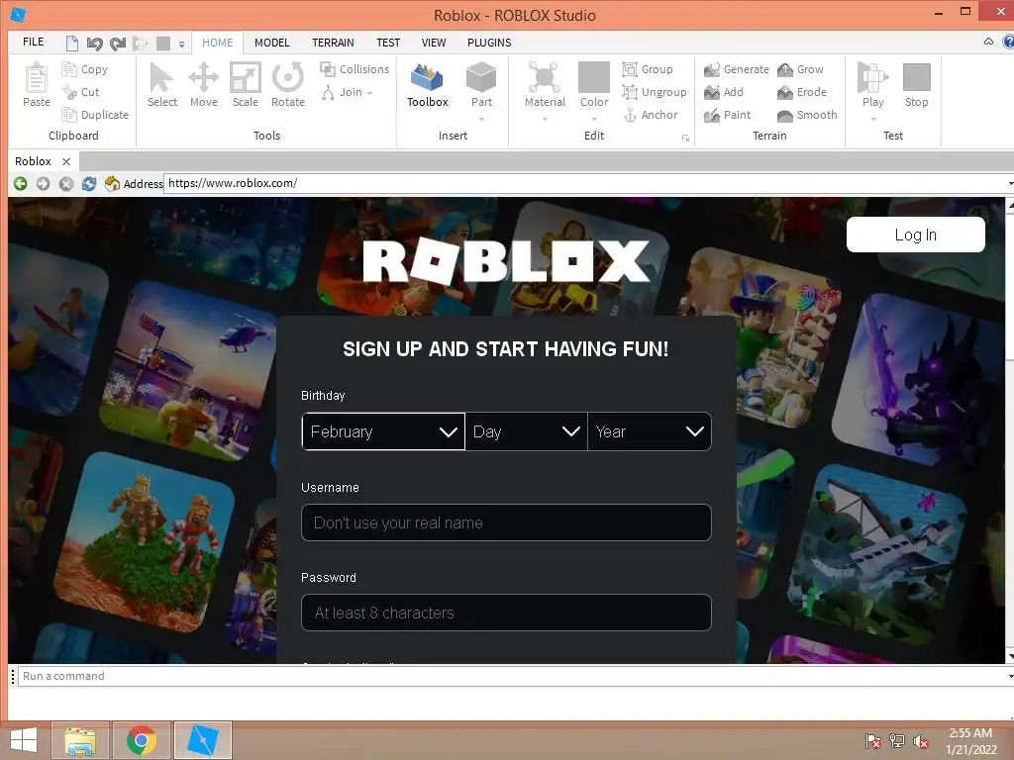Viewport: 1014px width, 760px height.
Task: Pick a part Color swatch
Action: [x=594, y=77]
